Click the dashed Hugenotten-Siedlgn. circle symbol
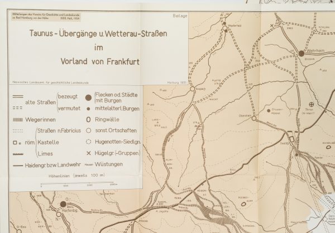The width and height of the screenshot is (335, 233). click(89, 141)
